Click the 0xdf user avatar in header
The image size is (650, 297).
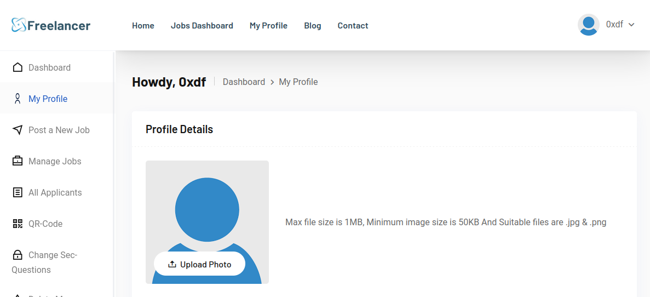pos(588,25)
